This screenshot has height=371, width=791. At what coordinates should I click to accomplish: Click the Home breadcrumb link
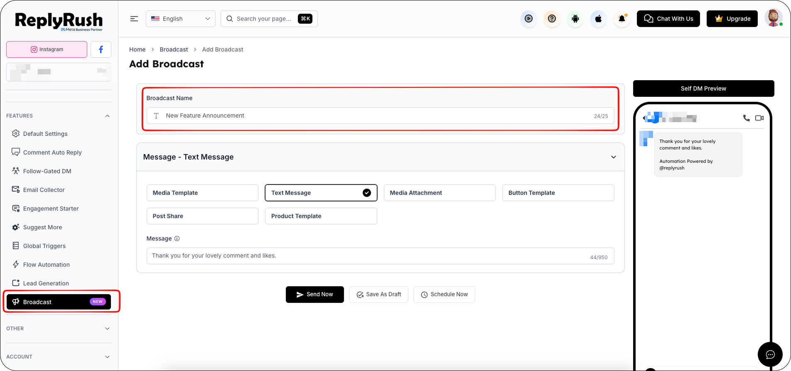click(138, 49)
